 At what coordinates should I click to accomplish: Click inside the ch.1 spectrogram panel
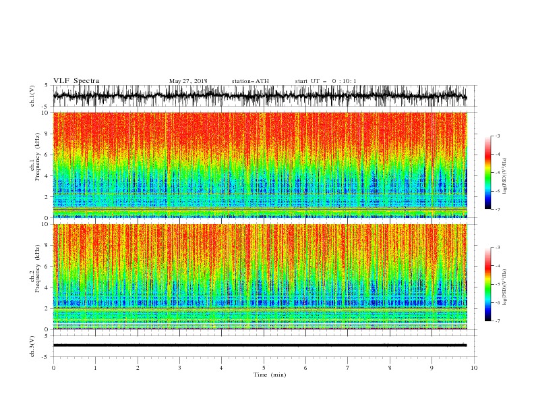click(x=260, y=165)
